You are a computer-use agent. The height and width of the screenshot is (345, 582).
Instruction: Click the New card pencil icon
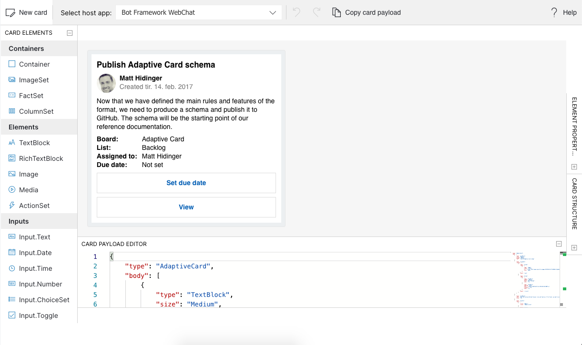(10, 12)
